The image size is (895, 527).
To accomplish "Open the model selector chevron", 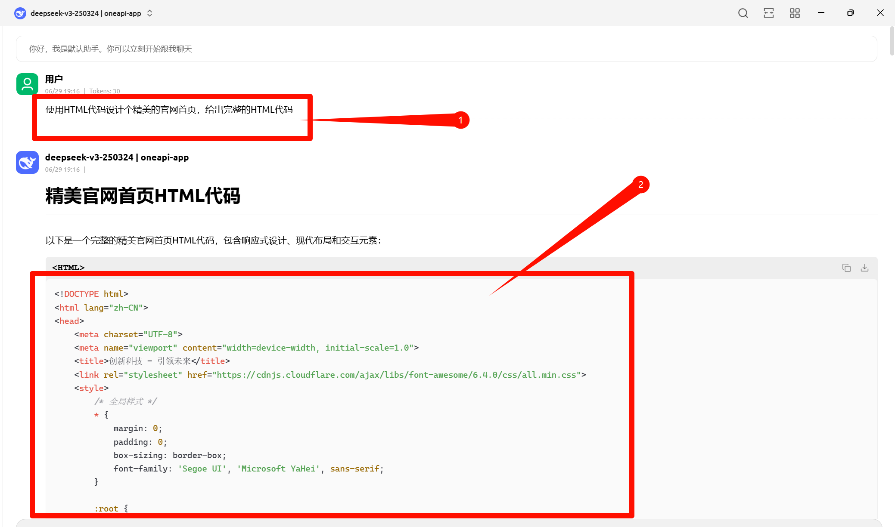I will point(149,13).
